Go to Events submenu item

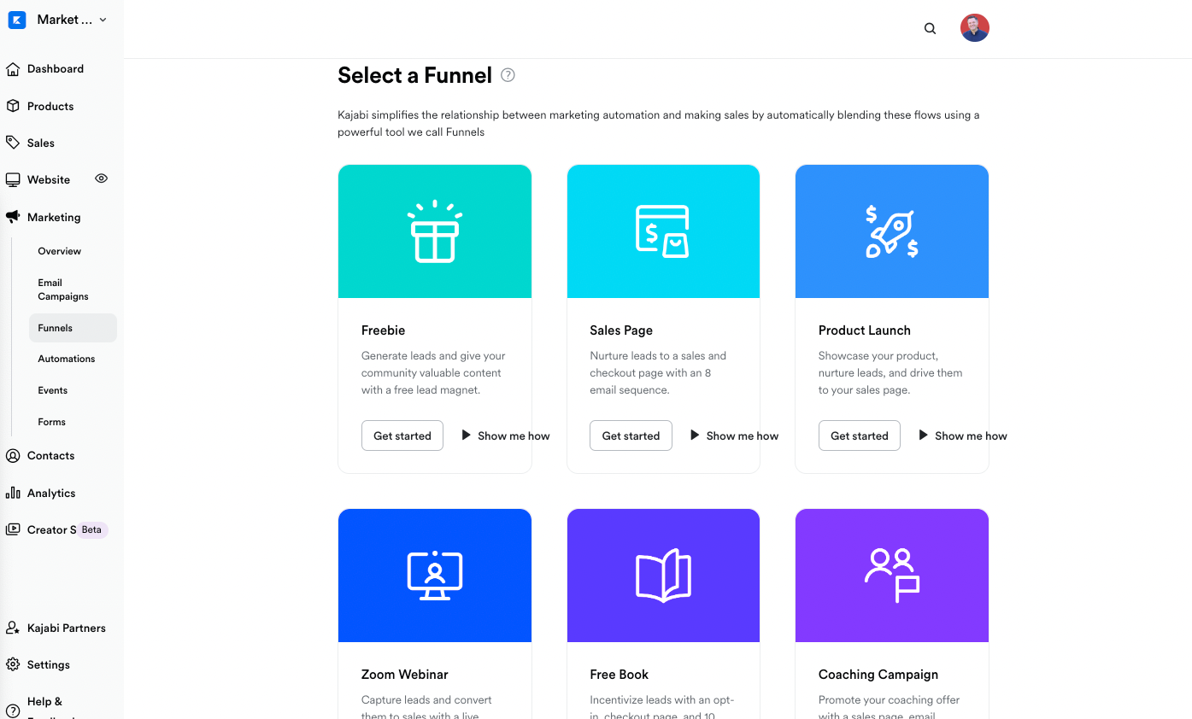click(53, 390)
